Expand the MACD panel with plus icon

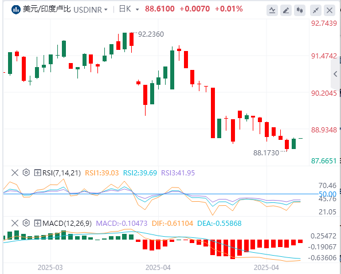pyautogui.click(x=38, y=224)
